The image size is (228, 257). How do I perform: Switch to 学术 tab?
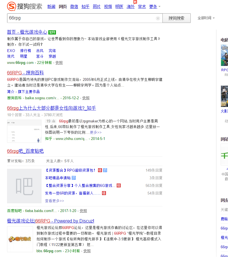(142, 7)
